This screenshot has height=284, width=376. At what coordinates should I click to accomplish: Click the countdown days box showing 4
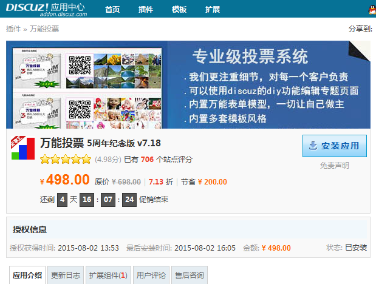click(62, 200)
